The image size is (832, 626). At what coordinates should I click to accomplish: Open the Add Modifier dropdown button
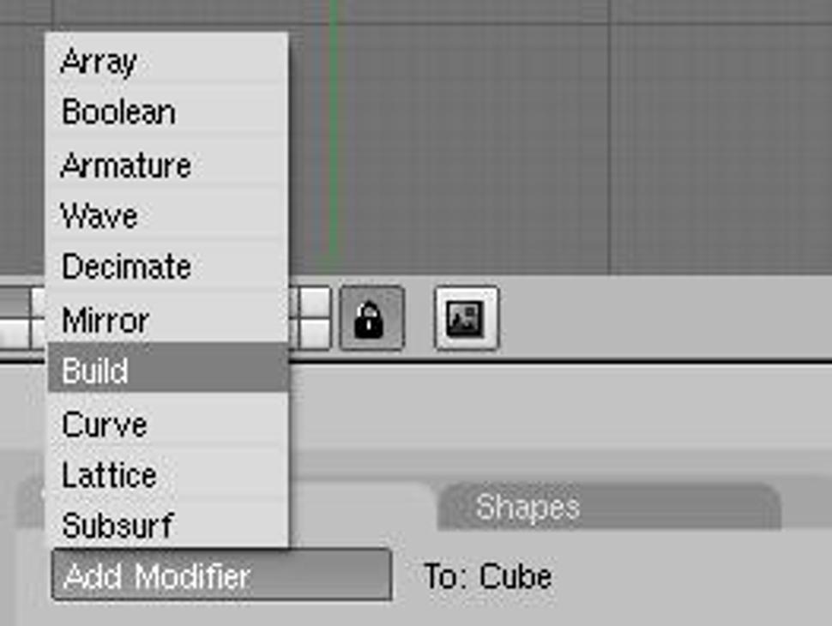[222, 575]
